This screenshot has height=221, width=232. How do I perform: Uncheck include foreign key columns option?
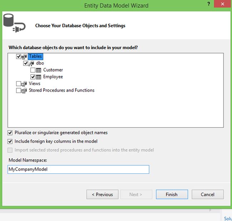click(x=10, y=141)
